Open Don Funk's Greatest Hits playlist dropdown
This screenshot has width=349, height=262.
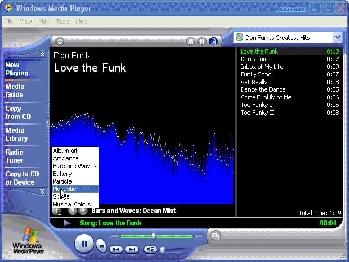(338, 37)
